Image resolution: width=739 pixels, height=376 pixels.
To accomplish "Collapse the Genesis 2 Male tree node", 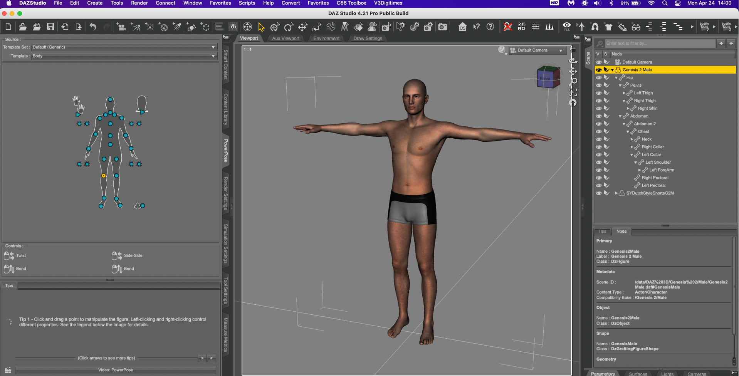I will pos(612,70).
